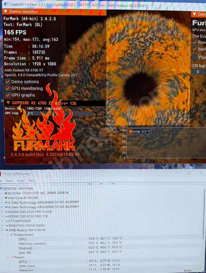Uncheck the Demo options checkbox

[x=8, y=82]
